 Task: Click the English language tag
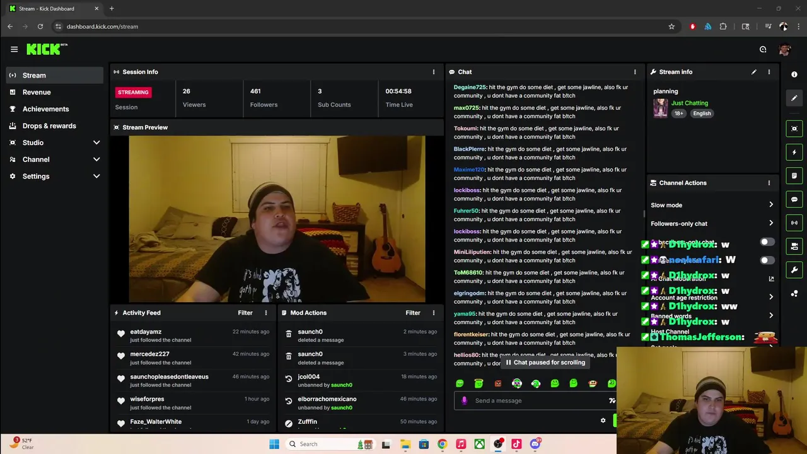click(702, 113)
